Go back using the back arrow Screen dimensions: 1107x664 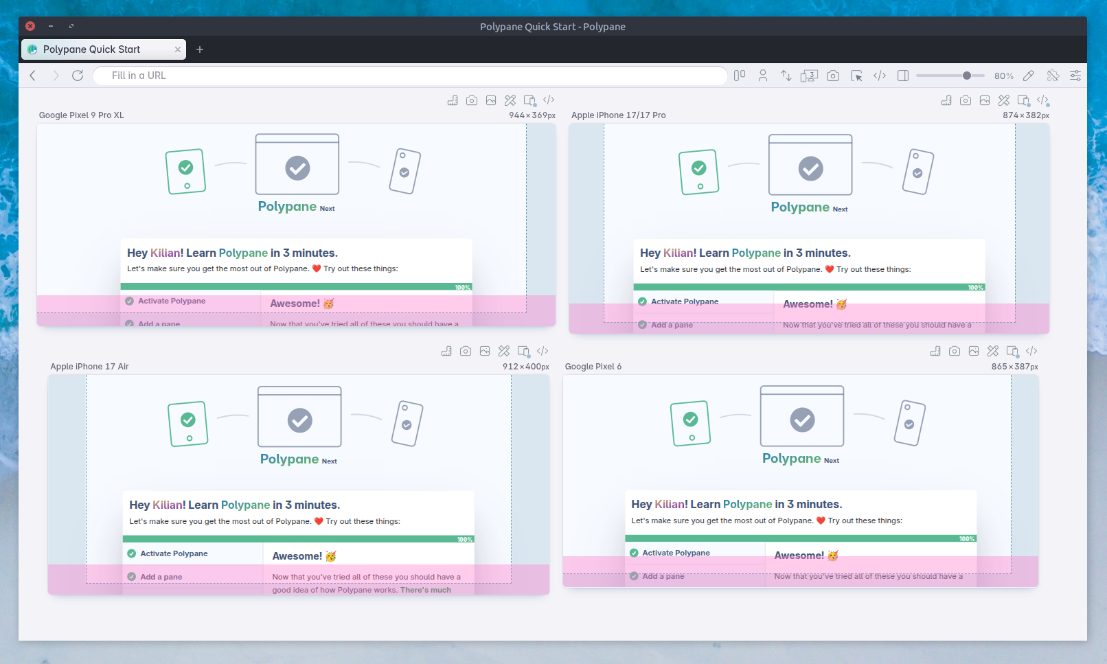click(33, 76)
